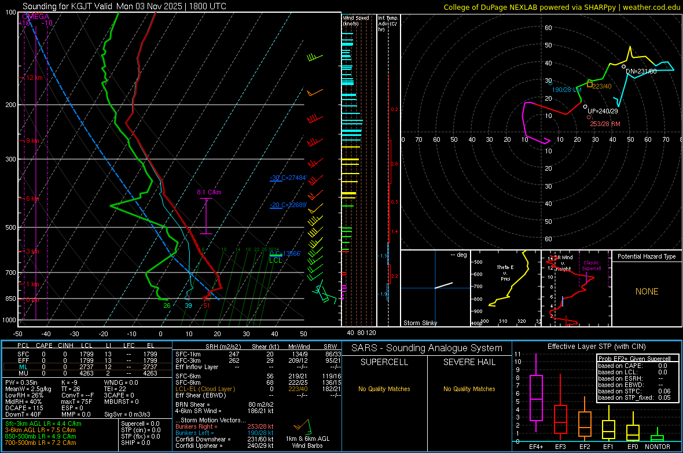Click the Bunkers Right vector row
The height and width of the screenshot is (453, 683).
point(224,426)
